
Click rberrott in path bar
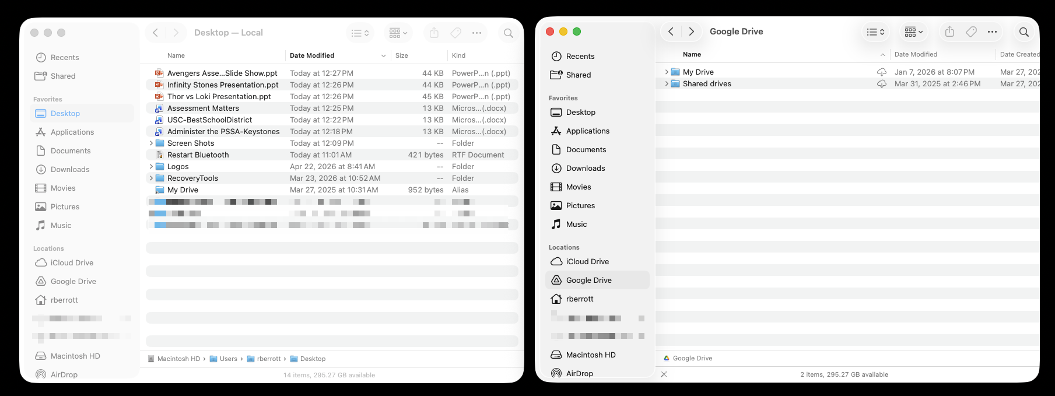tap(264, 359)
